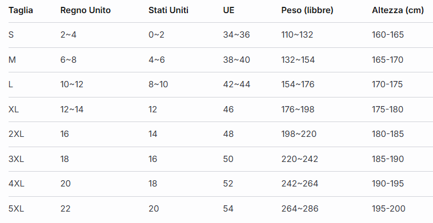Click the 38~40 EU size value
Image resolution: width=433 pixels, height=223 pixels.
tap(236, 60)
